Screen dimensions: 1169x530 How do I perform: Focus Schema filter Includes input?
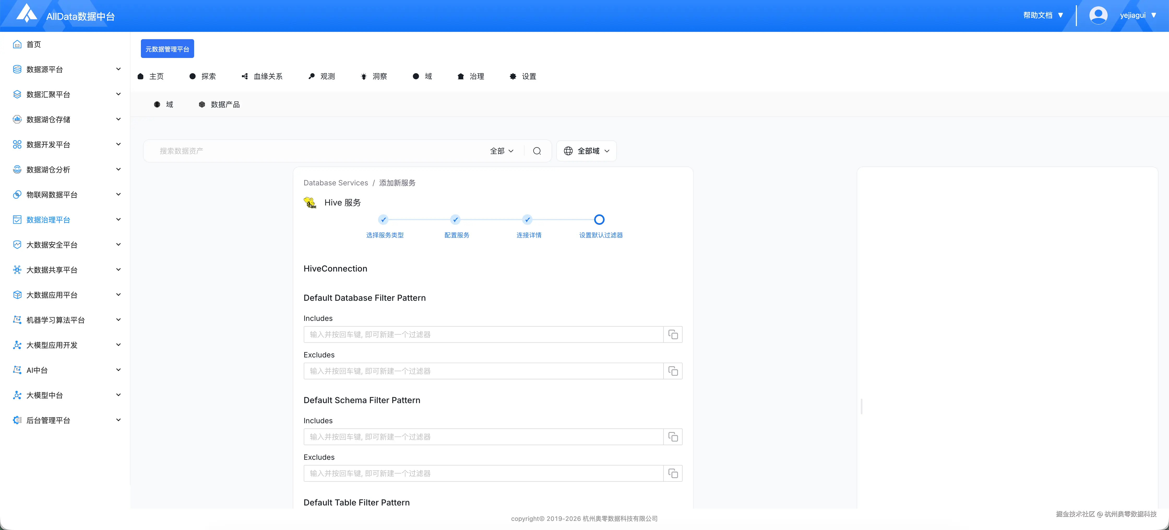coord(484,437)
